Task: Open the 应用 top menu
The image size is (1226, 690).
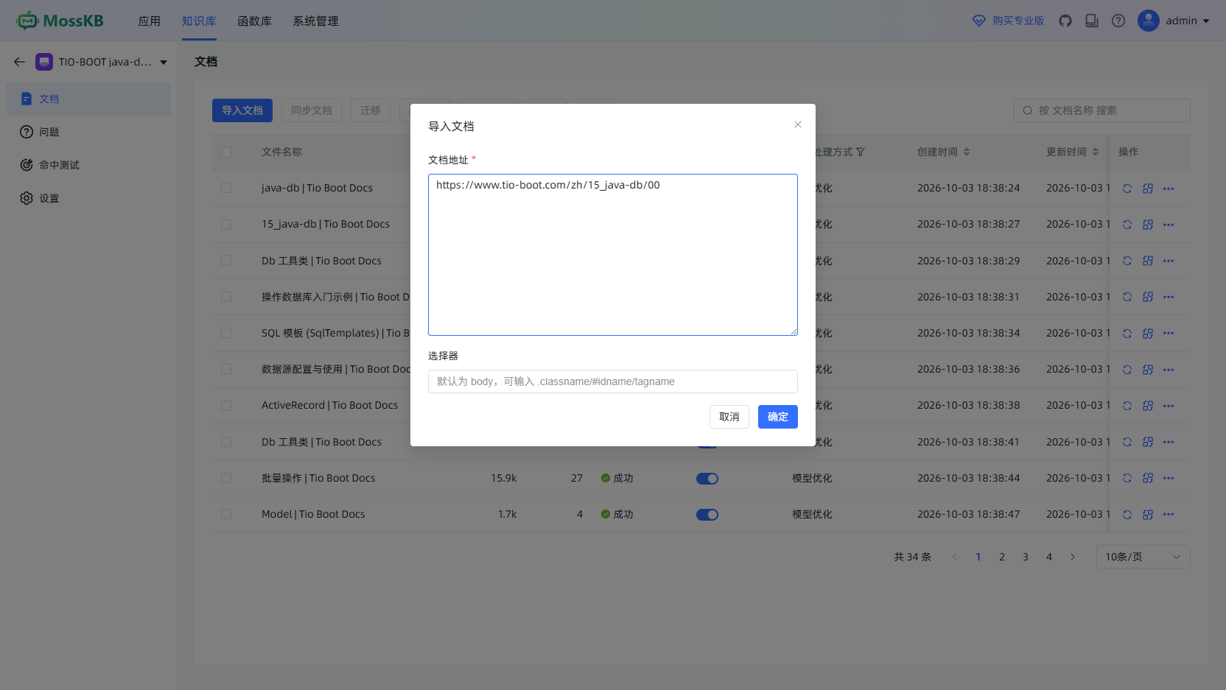Action: 150,21
